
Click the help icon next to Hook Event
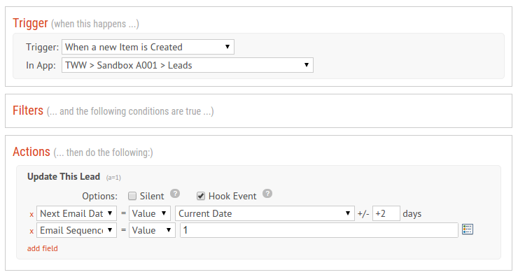[x=267, y=194]
